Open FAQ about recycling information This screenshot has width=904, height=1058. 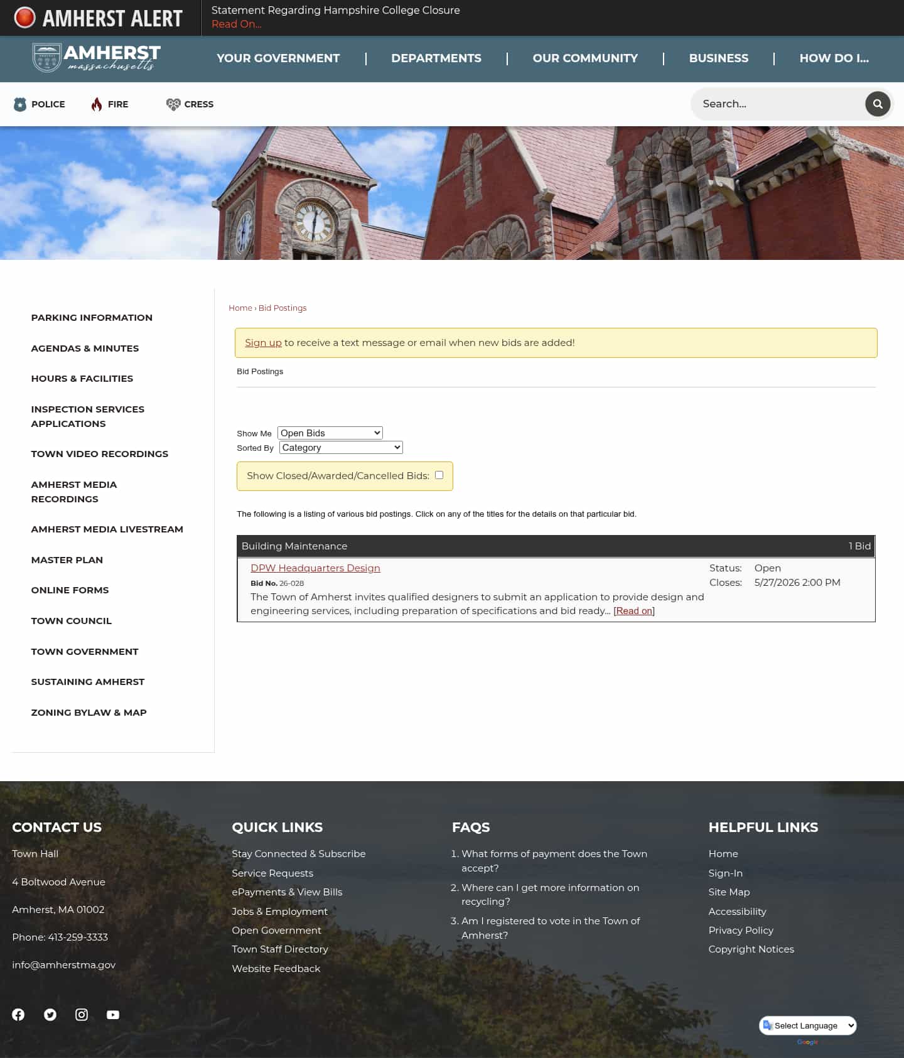[551, 895]
